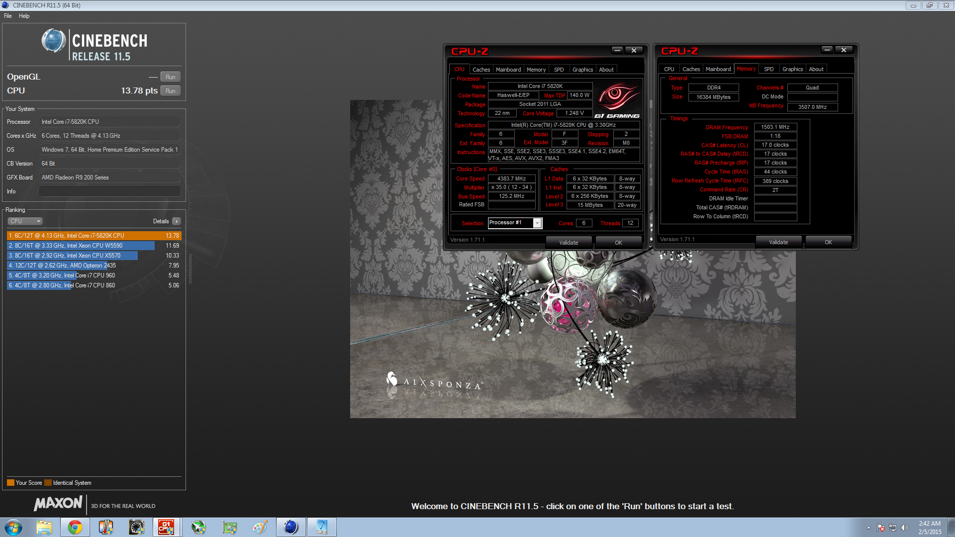Click the CINEBENCH globe logo icon
The image size is (955, 537).
click(54, 41)
